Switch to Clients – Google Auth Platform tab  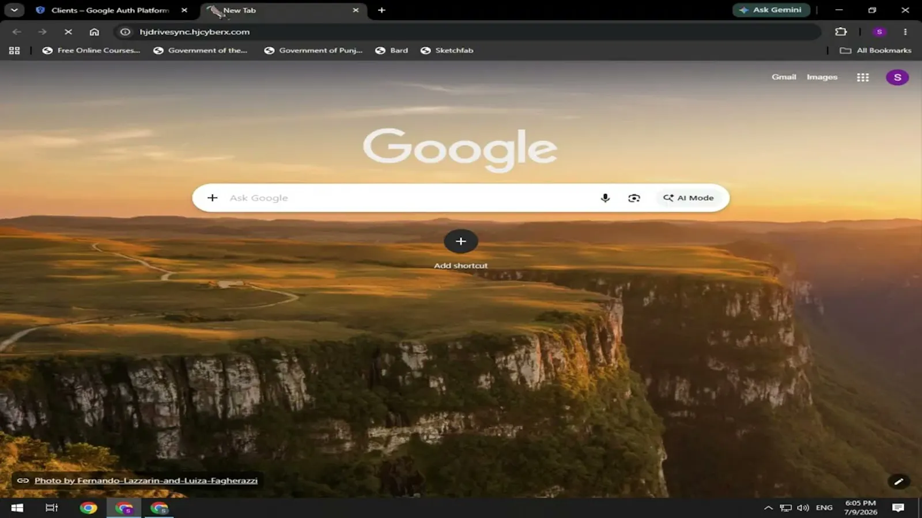[109, 10]
